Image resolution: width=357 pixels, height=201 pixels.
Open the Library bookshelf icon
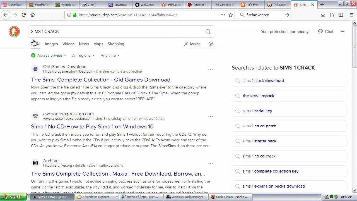332,15
